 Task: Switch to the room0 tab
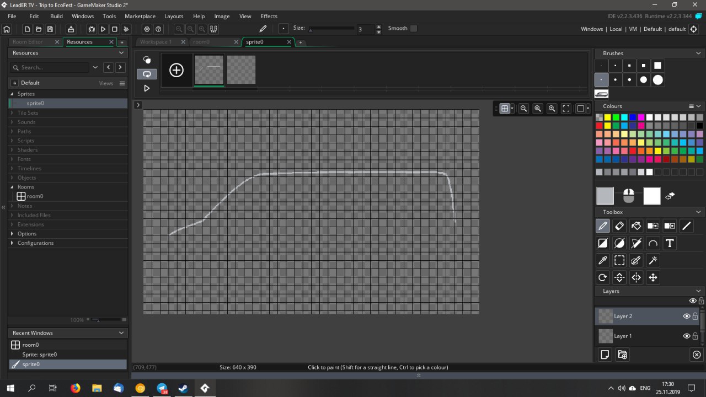(x=201, y=42)
